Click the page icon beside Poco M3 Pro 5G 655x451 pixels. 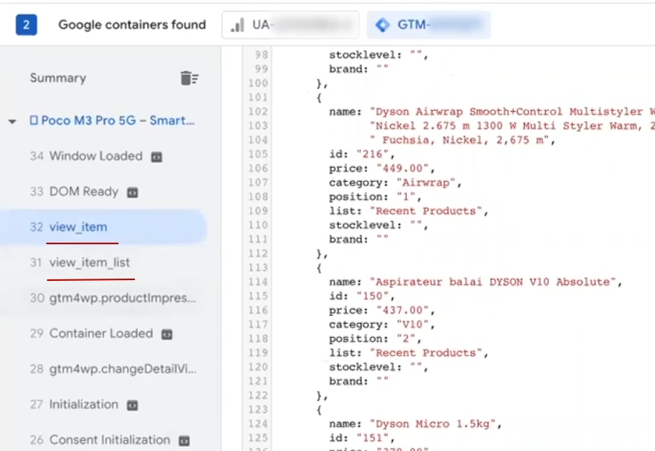point(34,121)
